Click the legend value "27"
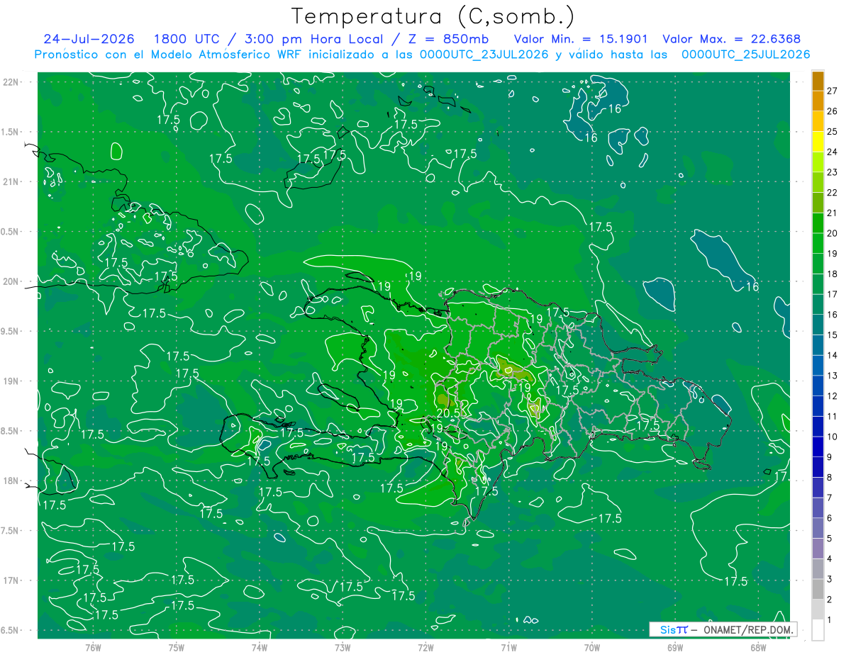This screenshot has height=657, width=851. tap(833, 91)
